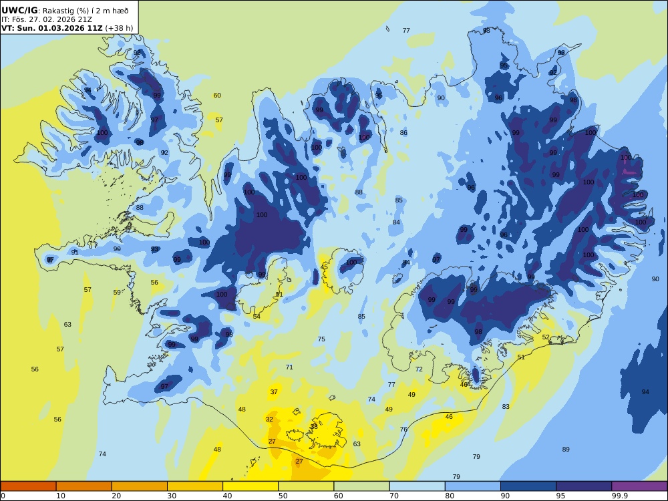Select the orange 10–20 legend color band
Image resolution: width=668 pixels, height=501 pixels.
click(x=84, y=486)
